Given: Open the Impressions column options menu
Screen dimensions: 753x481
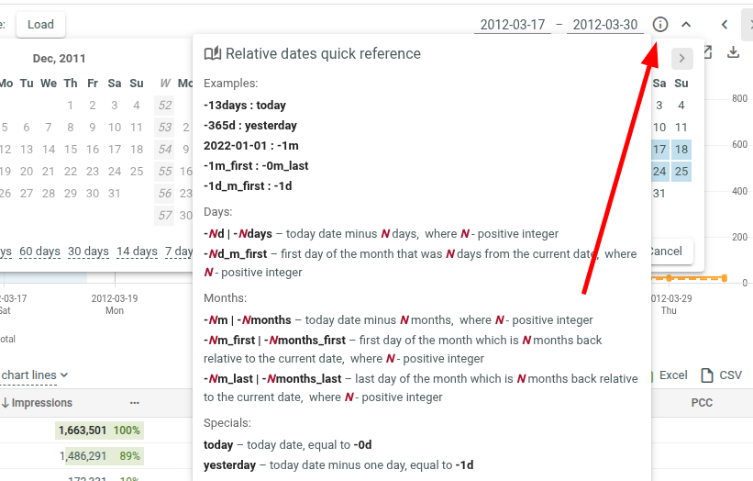Looking at the screenshot, I should [x=134, y=403].
